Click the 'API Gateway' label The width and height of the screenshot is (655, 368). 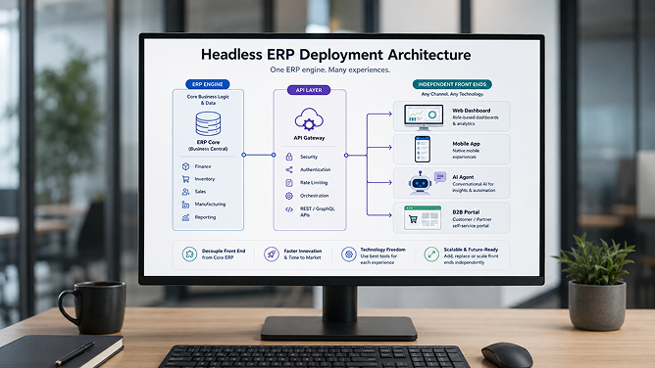click(309, 138)
